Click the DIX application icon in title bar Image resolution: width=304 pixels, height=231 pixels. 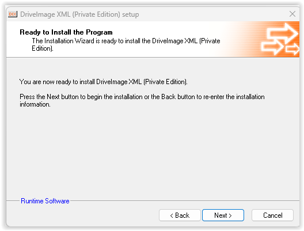pos(13,14)
